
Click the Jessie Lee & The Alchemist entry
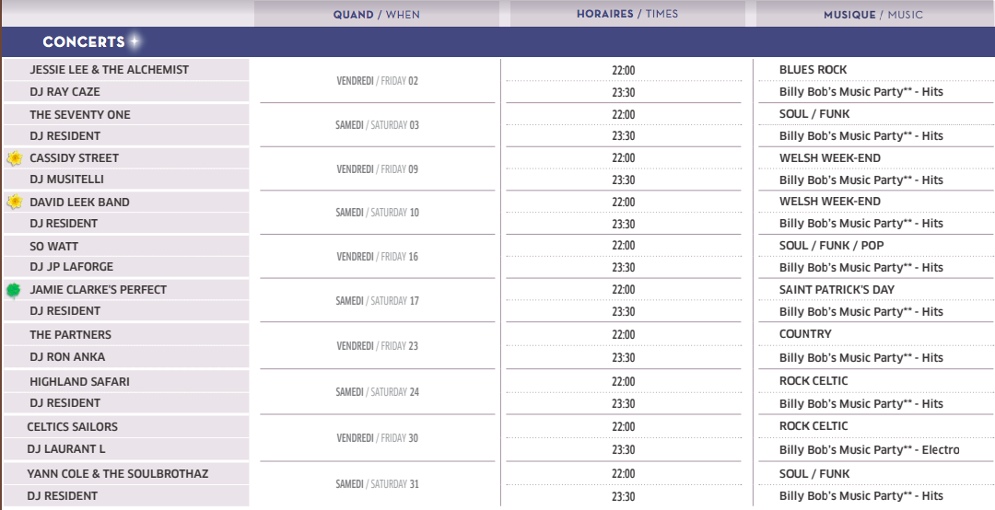(x=125, y=70)
